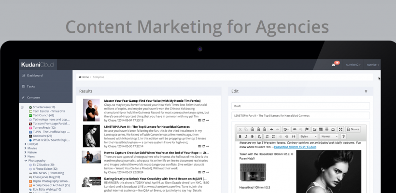
Task: Open the sunrise user dropdown
Action: point(373,65)
